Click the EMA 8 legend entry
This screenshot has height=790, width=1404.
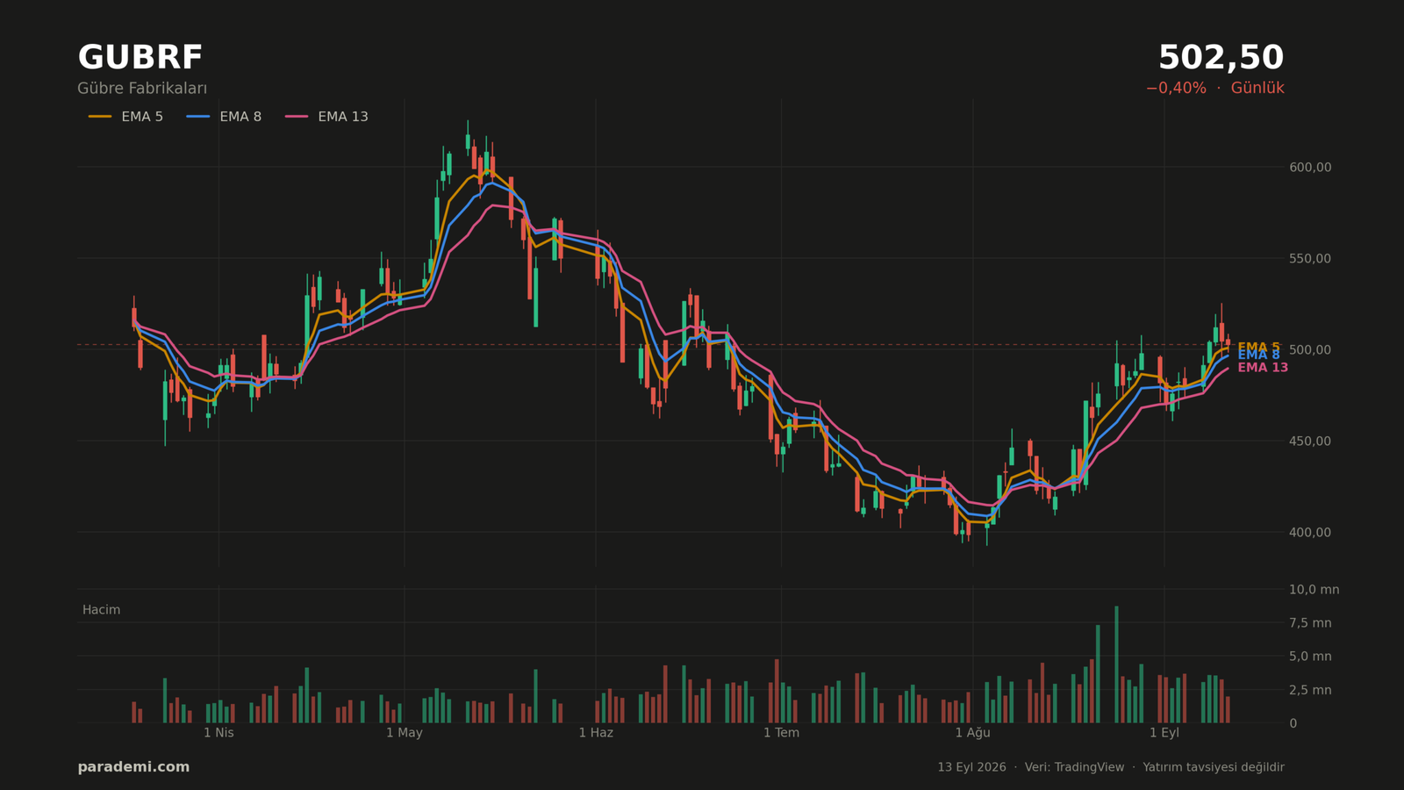click(x=224, y=117)
